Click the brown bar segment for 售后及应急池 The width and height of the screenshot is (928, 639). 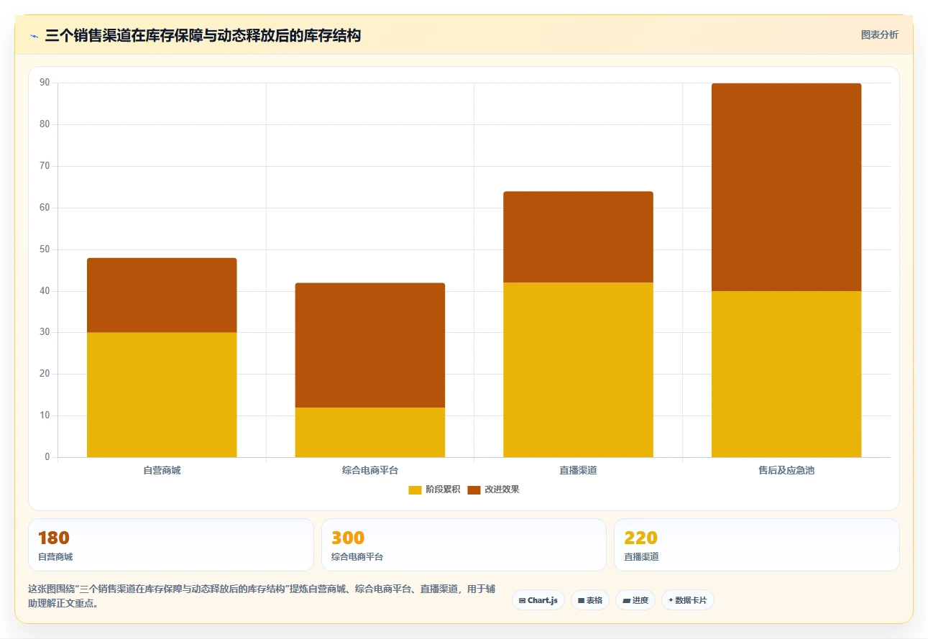786,187
